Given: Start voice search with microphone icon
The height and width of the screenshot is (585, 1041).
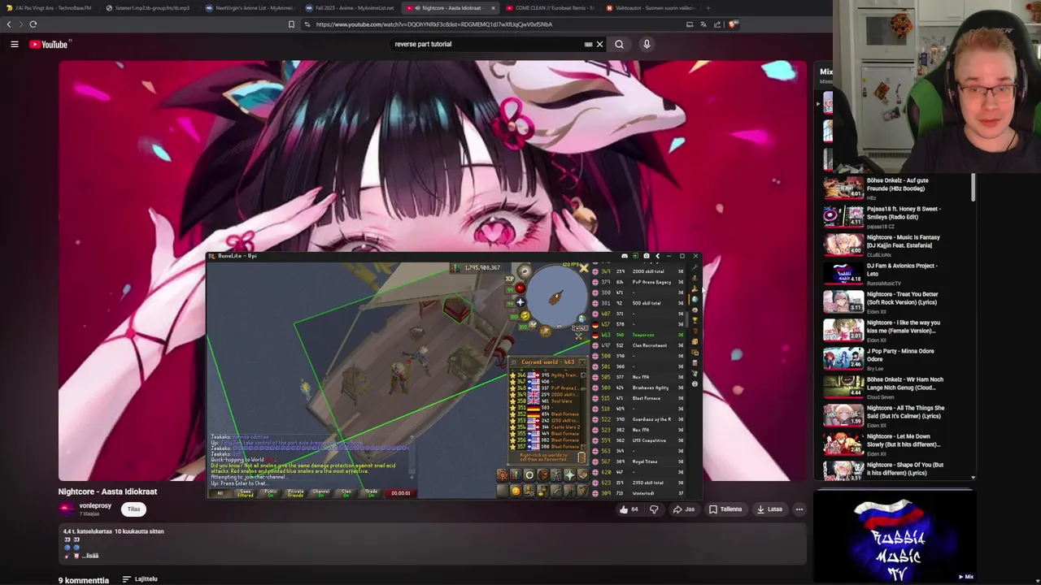Looking at the screenshot, I should [x=647, y=45].
